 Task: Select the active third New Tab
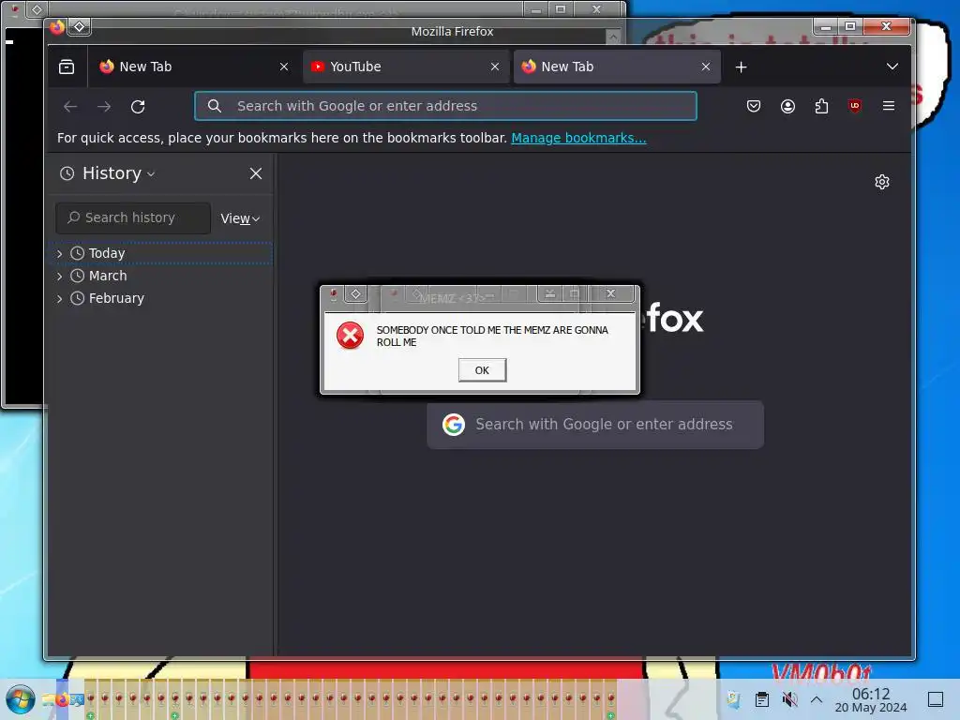coord(617,67)
